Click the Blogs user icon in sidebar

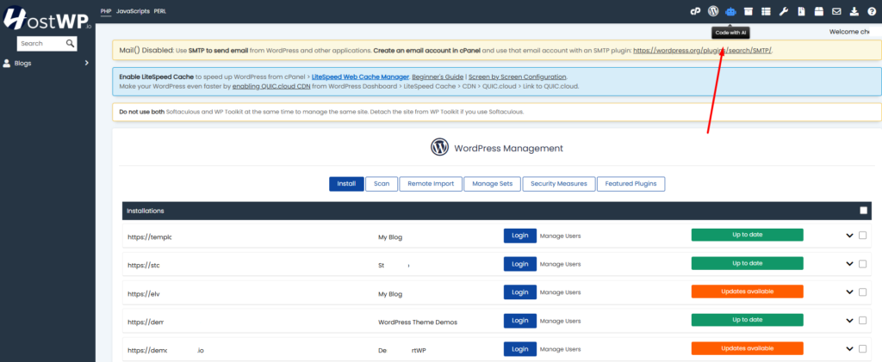7,64
